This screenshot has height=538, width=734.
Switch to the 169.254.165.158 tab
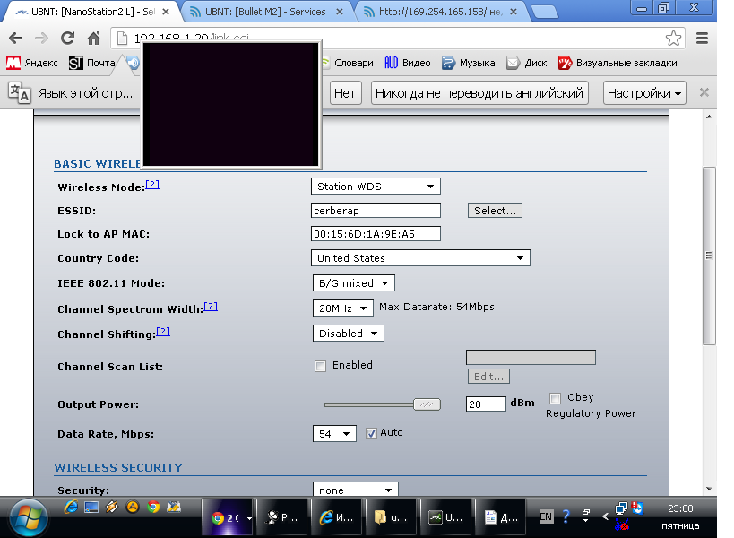[440, 12]
